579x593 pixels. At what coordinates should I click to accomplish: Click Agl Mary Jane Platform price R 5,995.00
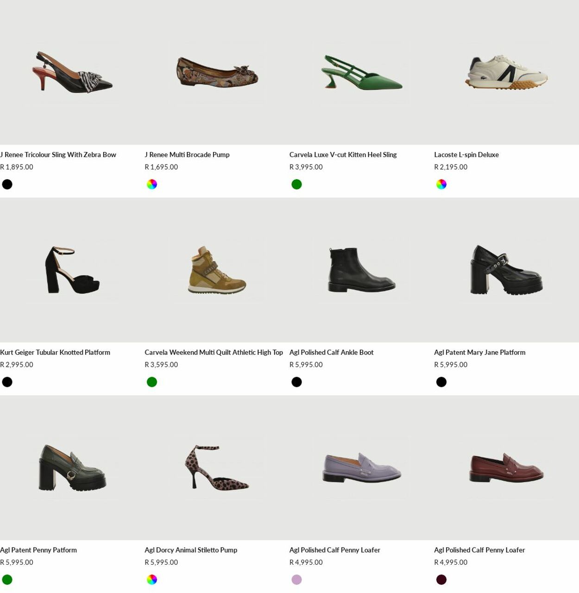451,365
